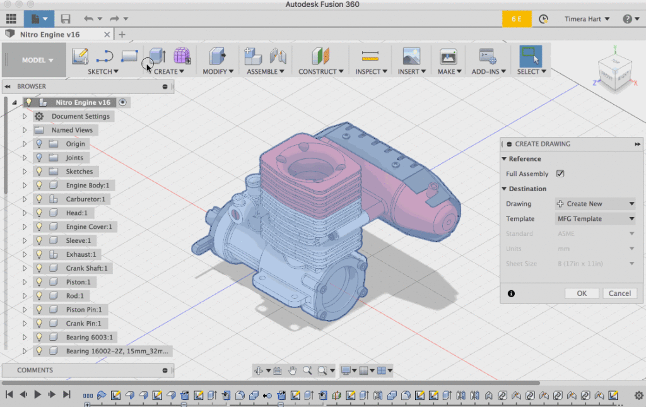Open the Drawing dropdown showing Create New
Screen dimensions: 646x407
[596, 204]
